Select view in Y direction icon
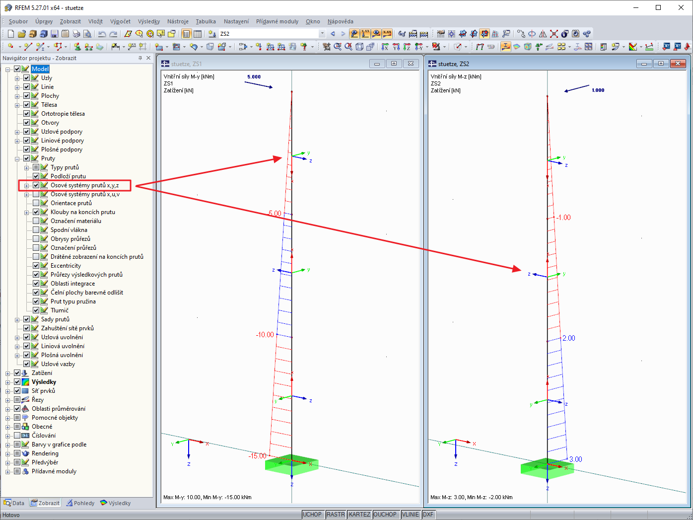 click(x=396, y=47)
